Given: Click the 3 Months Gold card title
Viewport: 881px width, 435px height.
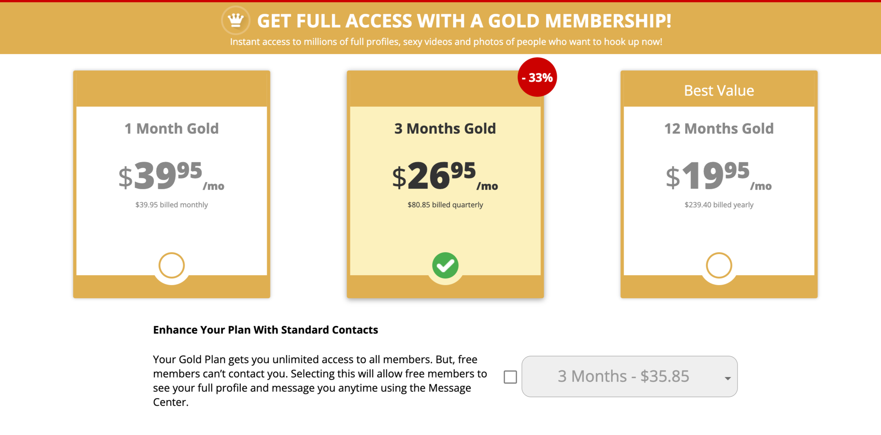Looking at the screenshot, I should tap(445, 128).
